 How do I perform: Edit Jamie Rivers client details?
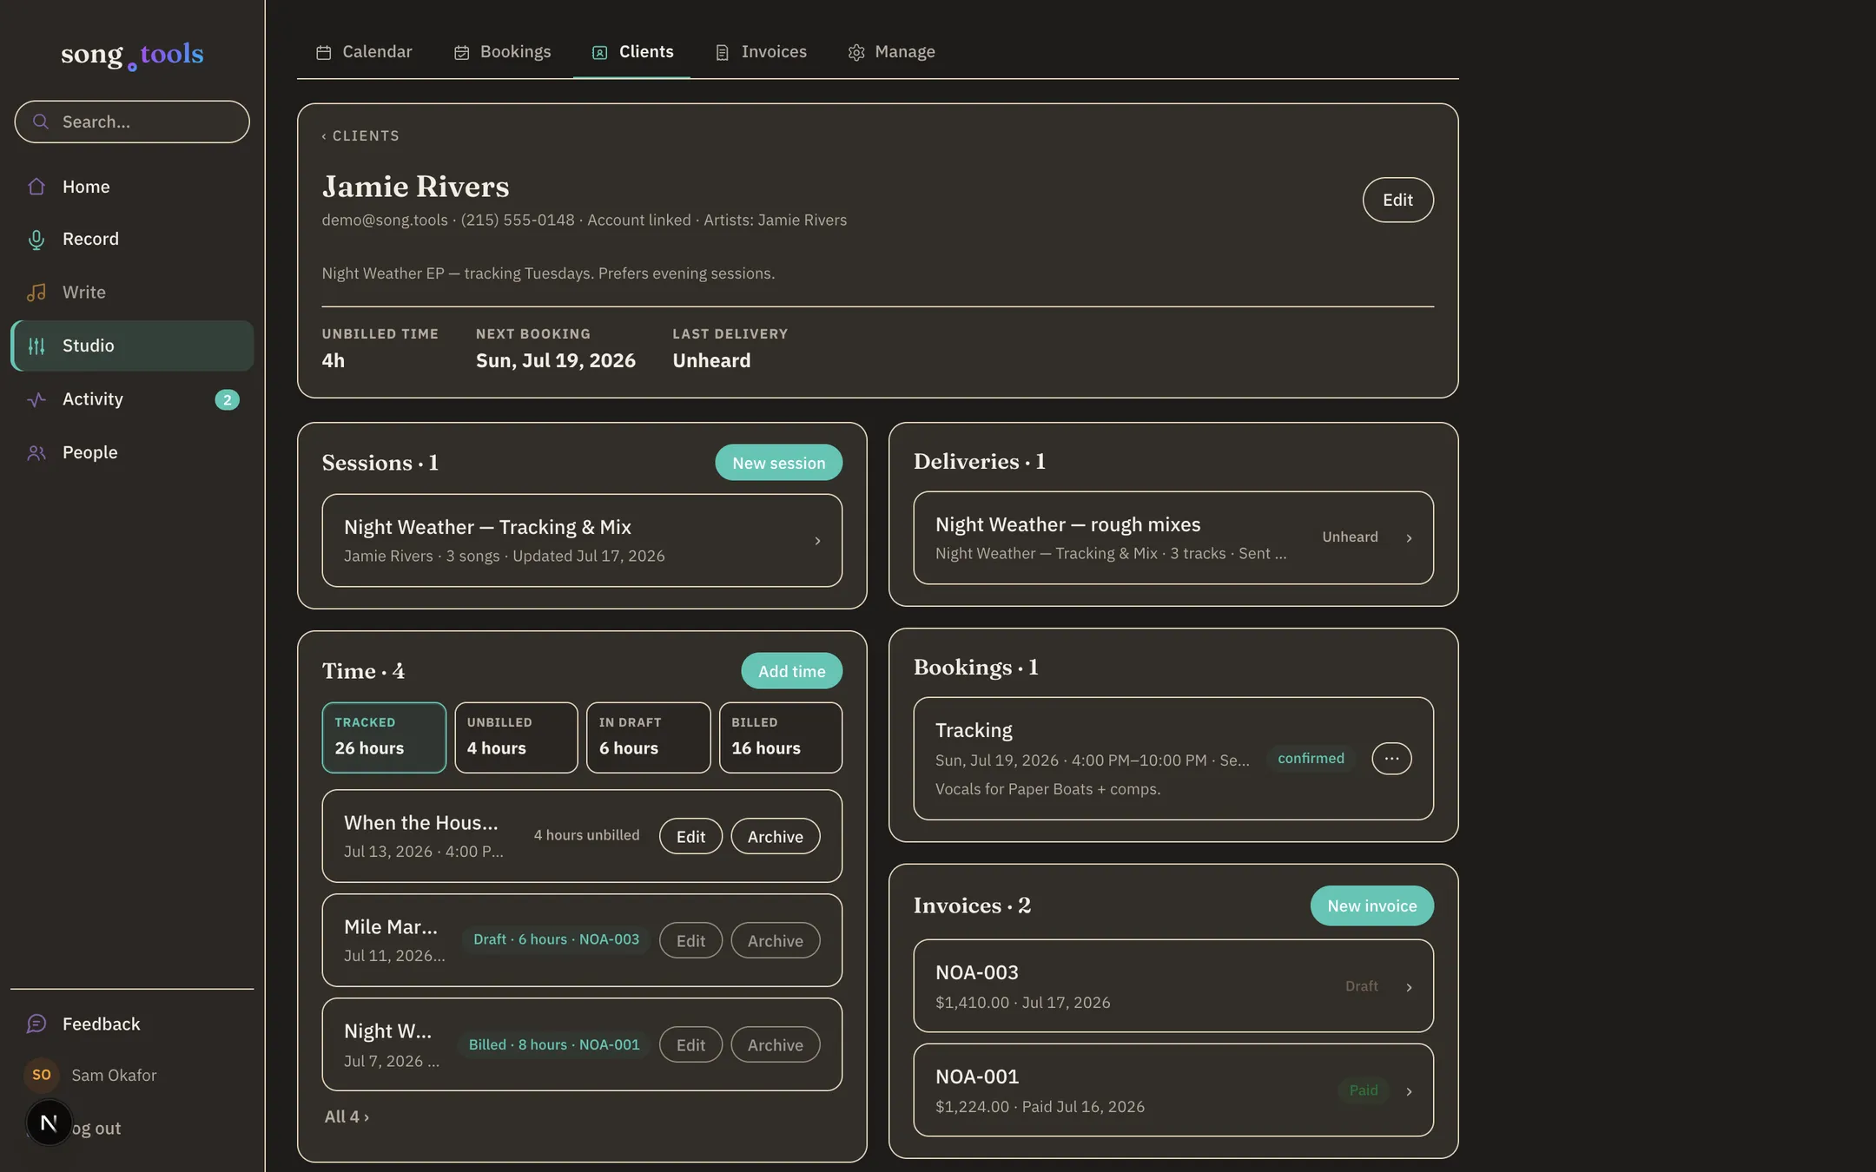pyautogui.click(x=1397, y=200)
